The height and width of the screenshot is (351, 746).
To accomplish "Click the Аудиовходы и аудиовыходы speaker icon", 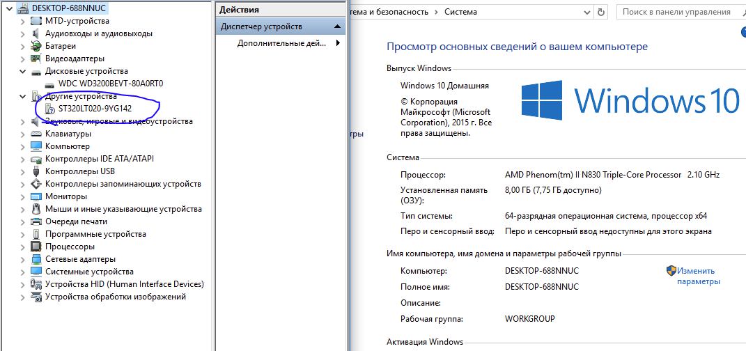I will pyautogui.click(x=36, y=33).
